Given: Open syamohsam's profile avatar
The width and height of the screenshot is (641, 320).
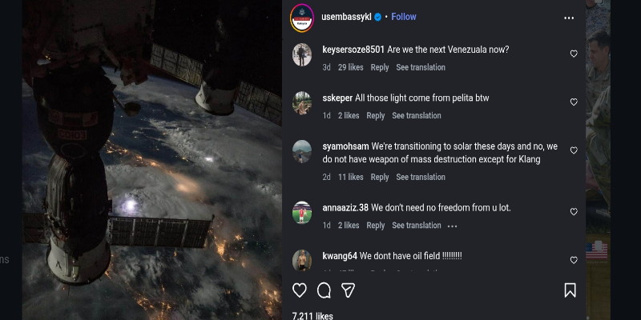Looking at the screenshot, I should click(x=302, y=150).
